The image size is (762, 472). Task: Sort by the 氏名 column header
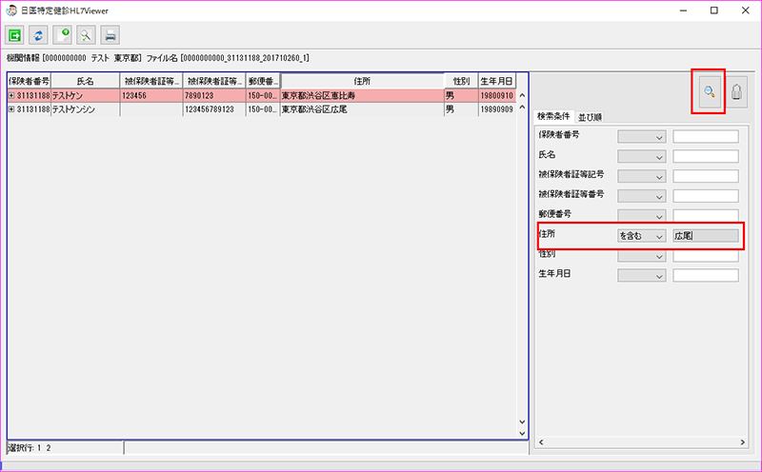tap(85, 82)
